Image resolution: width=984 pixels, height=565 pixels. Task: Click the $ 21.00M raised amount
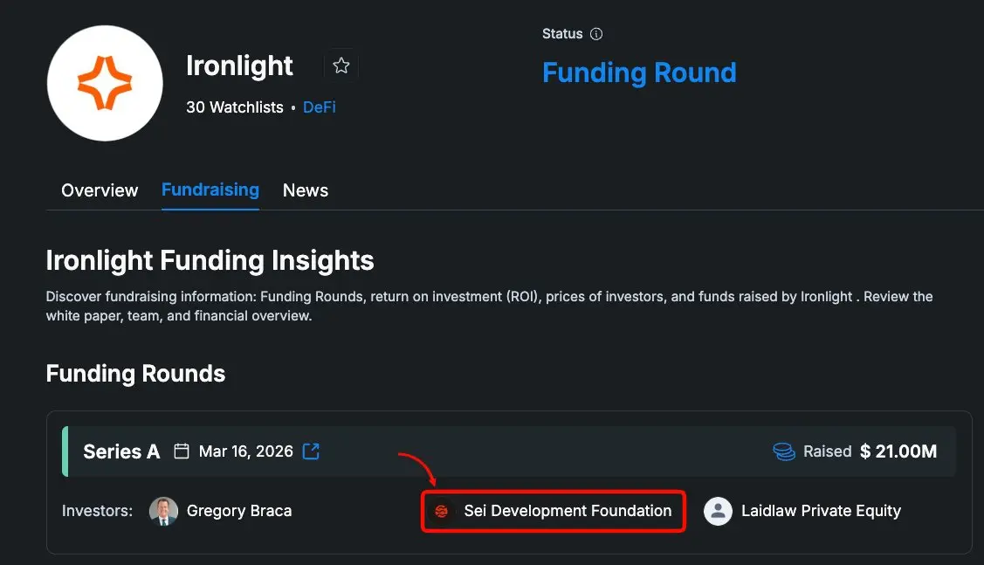tap(898, 451)
